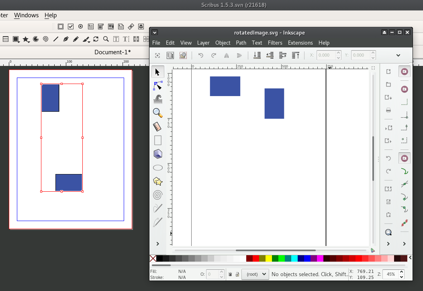Select the Zoom magnifier tool in Inkscape

click(x=158, y=113)
